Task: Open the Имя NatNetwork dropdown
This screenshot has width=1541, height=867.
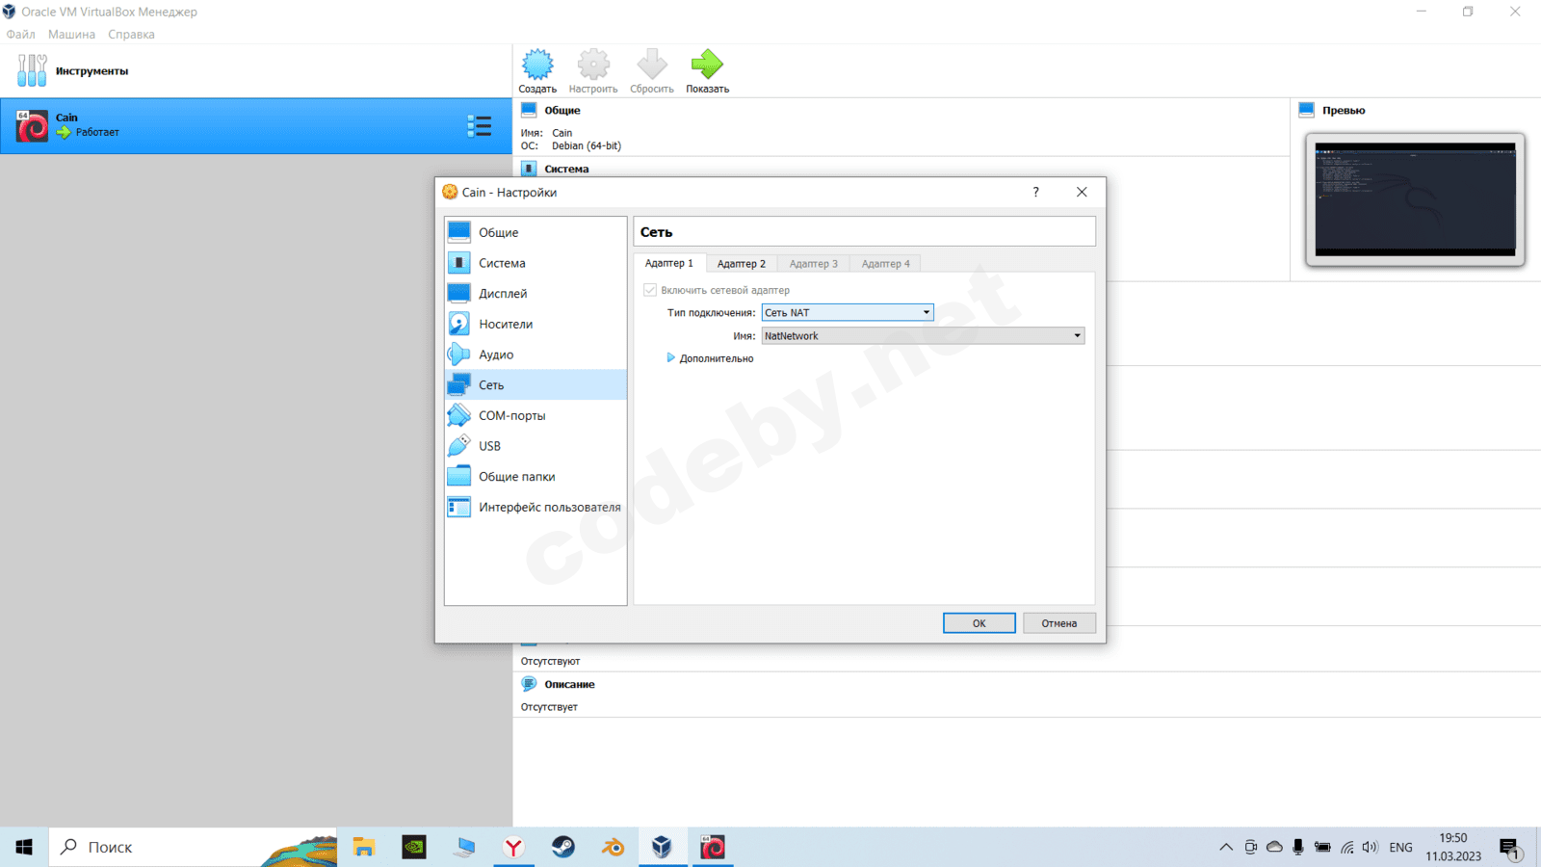Action: click(x=923, y=335)
